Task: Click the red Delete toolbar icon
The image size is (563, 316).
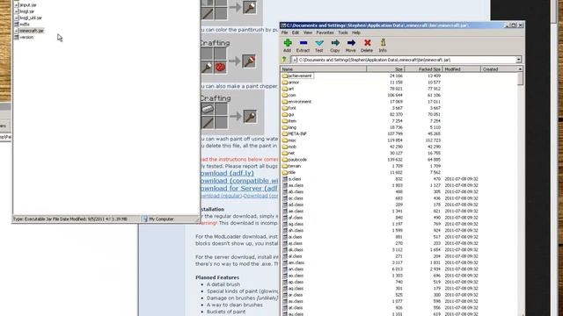Action: coord(367,46)
